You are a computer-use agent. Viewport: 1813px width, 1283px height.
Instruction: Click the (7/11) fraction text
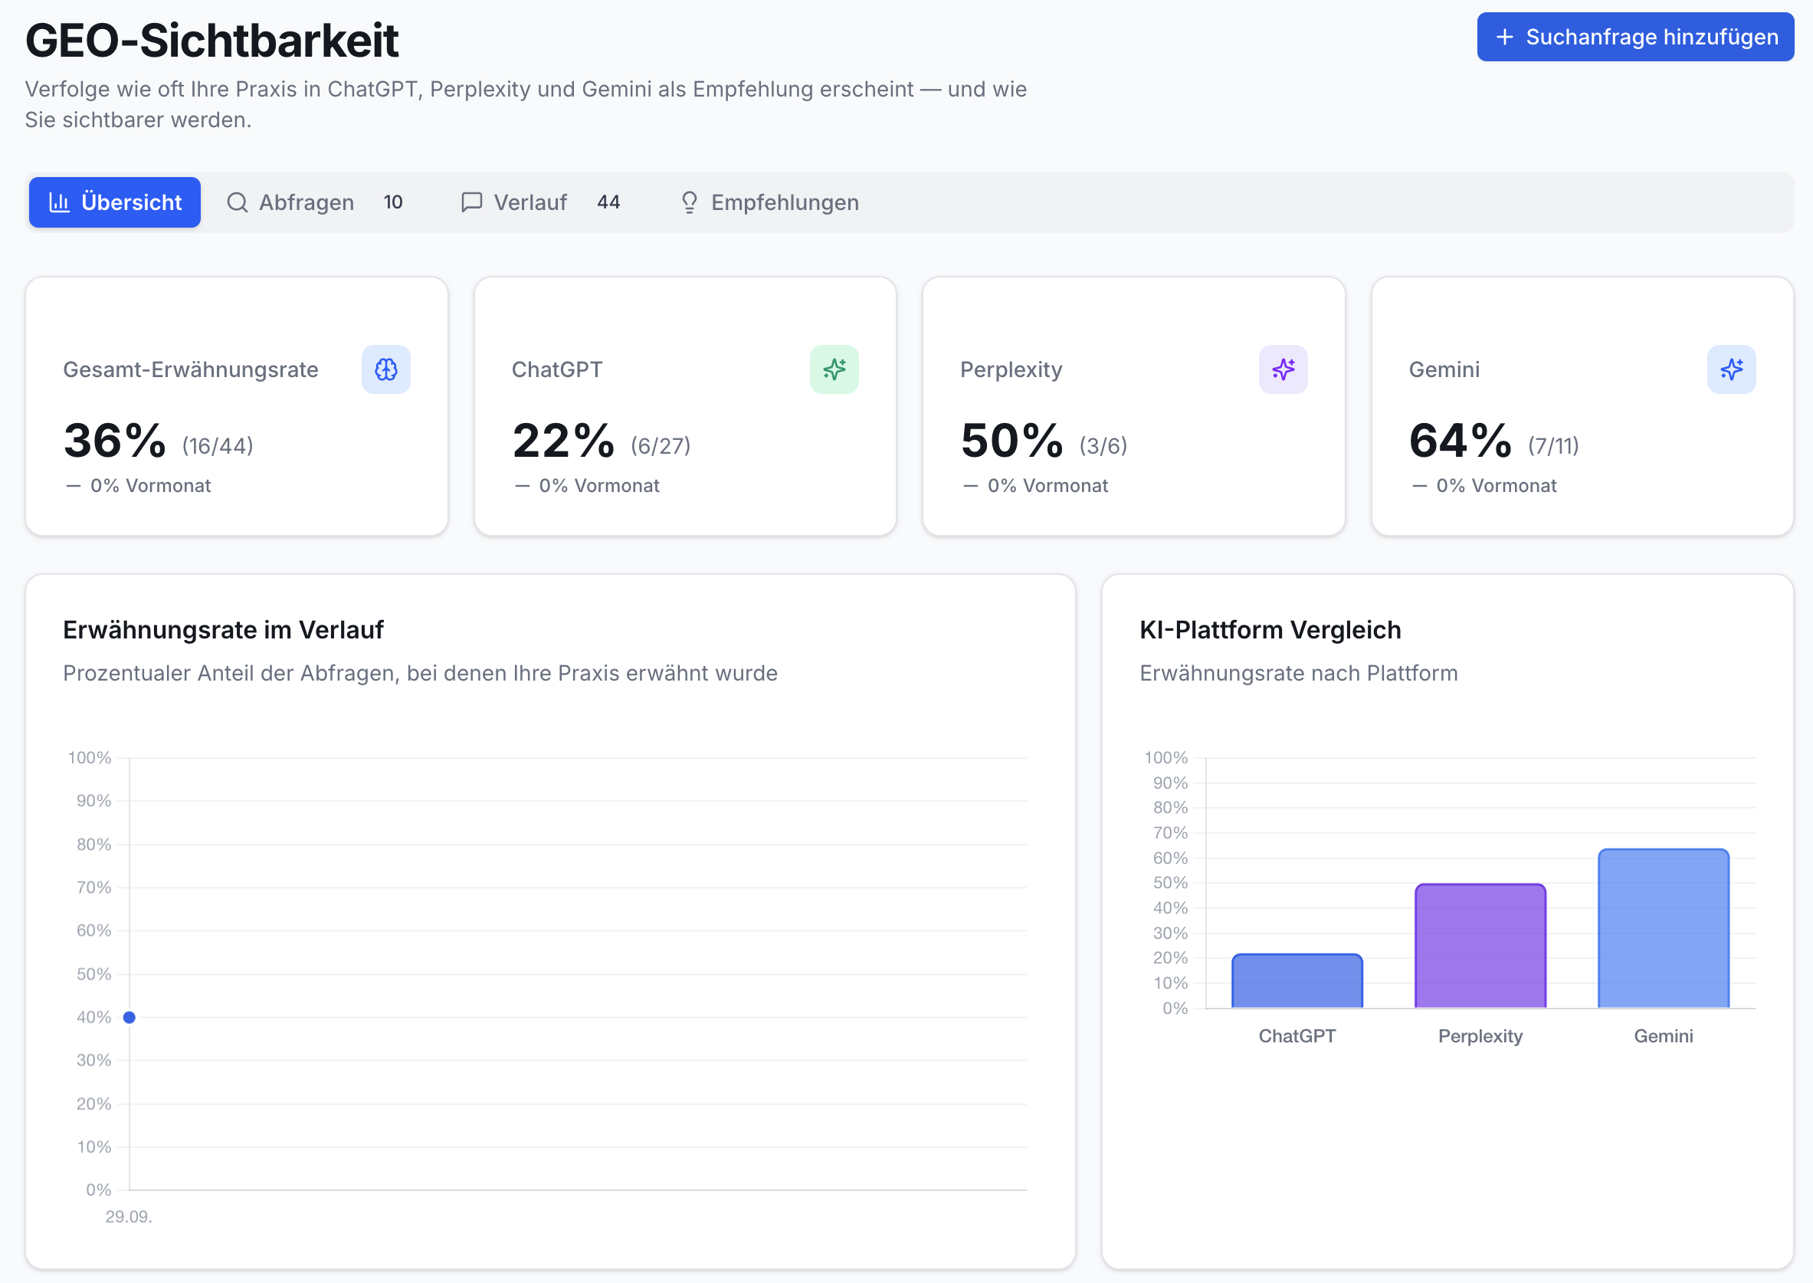(x=1553, y=446)
